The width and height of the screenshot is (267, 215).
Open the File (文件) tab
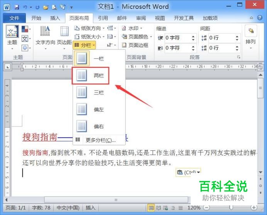point(14,18)
